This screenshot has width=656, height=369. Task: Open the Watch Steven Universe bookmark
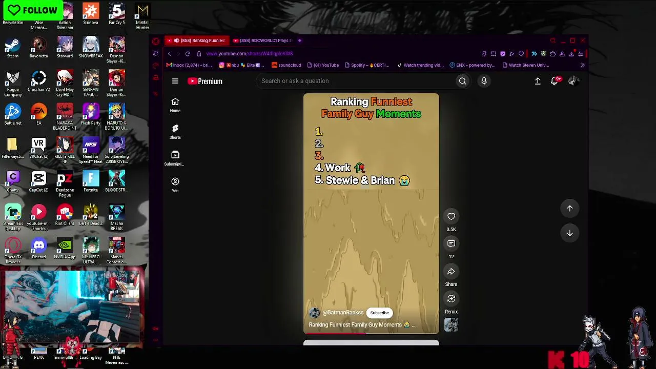coord(525,65)
